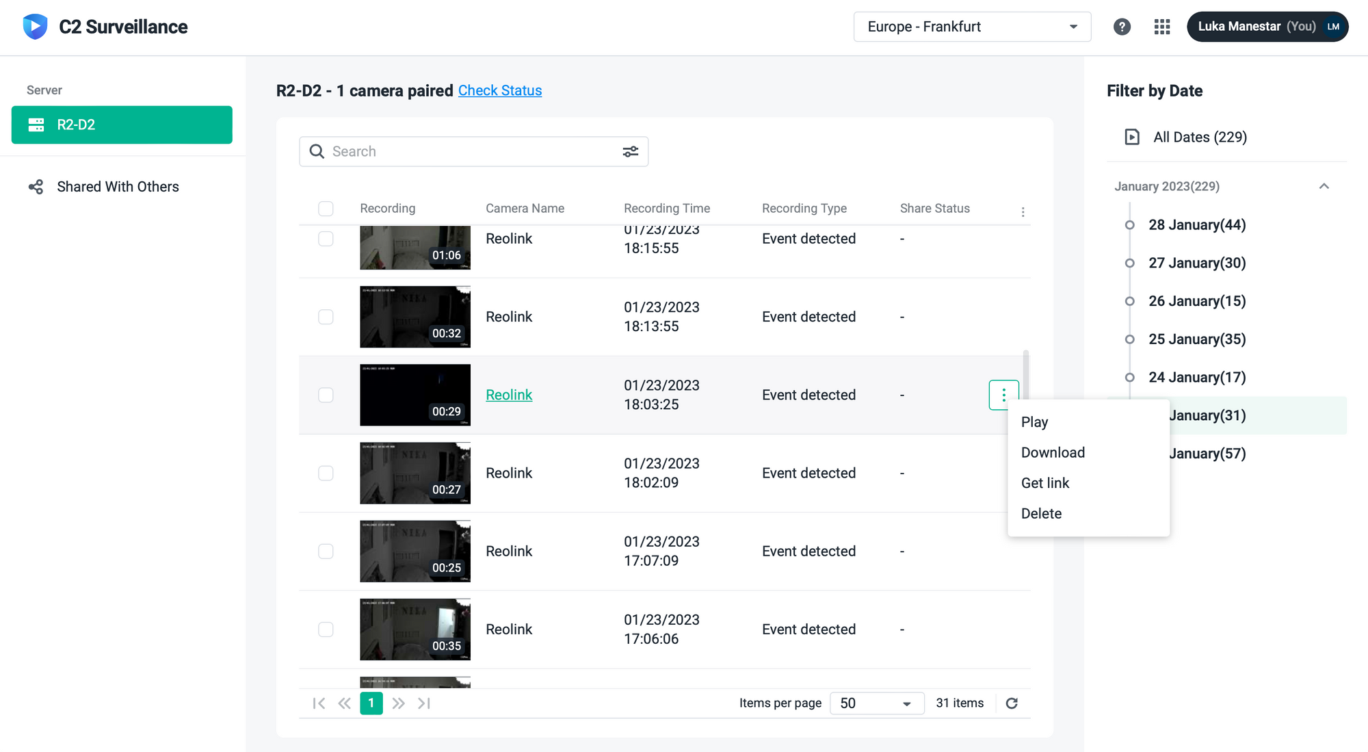
Task: Open the 01:06 recording thumbnail
Action: click(415, 248)
